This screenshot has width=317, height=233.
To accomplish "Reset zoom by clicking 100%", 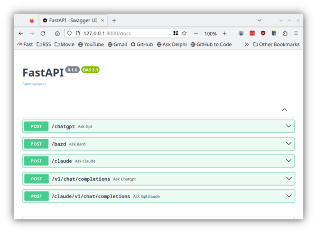I will click(210, 34).
